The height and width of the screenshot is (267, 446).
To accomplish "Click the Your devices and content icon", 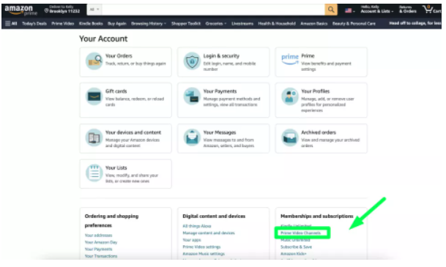I will [x=94, y=138].
